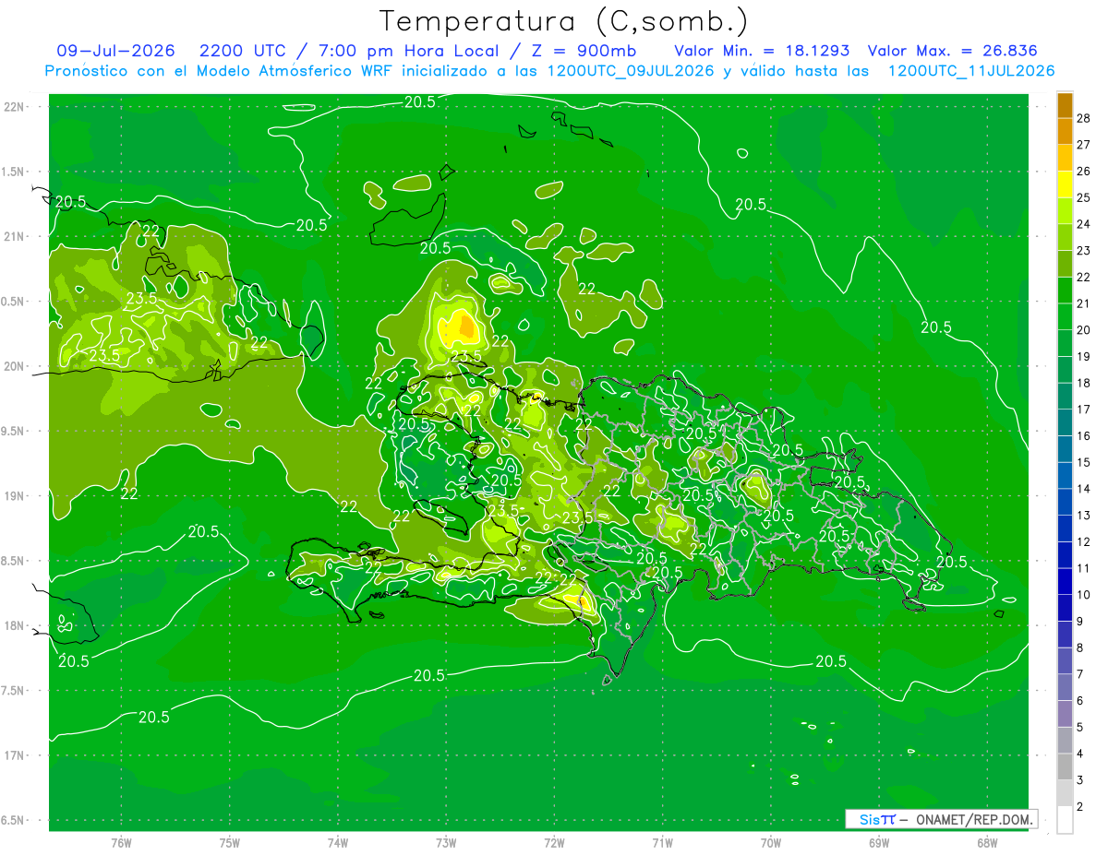Click legend value 19 on color scale
1108x855 pixels.
(1083, 356)
